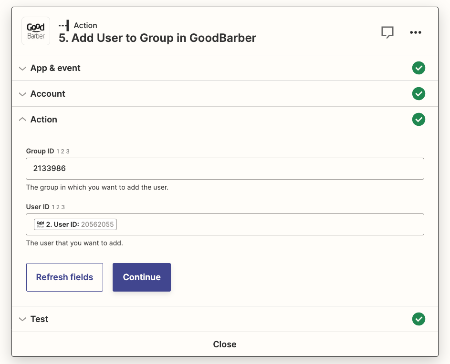This screenshot has width=450, height=364.
Task: Click the Account section green checkmark
Action: [x=419, y=94]
